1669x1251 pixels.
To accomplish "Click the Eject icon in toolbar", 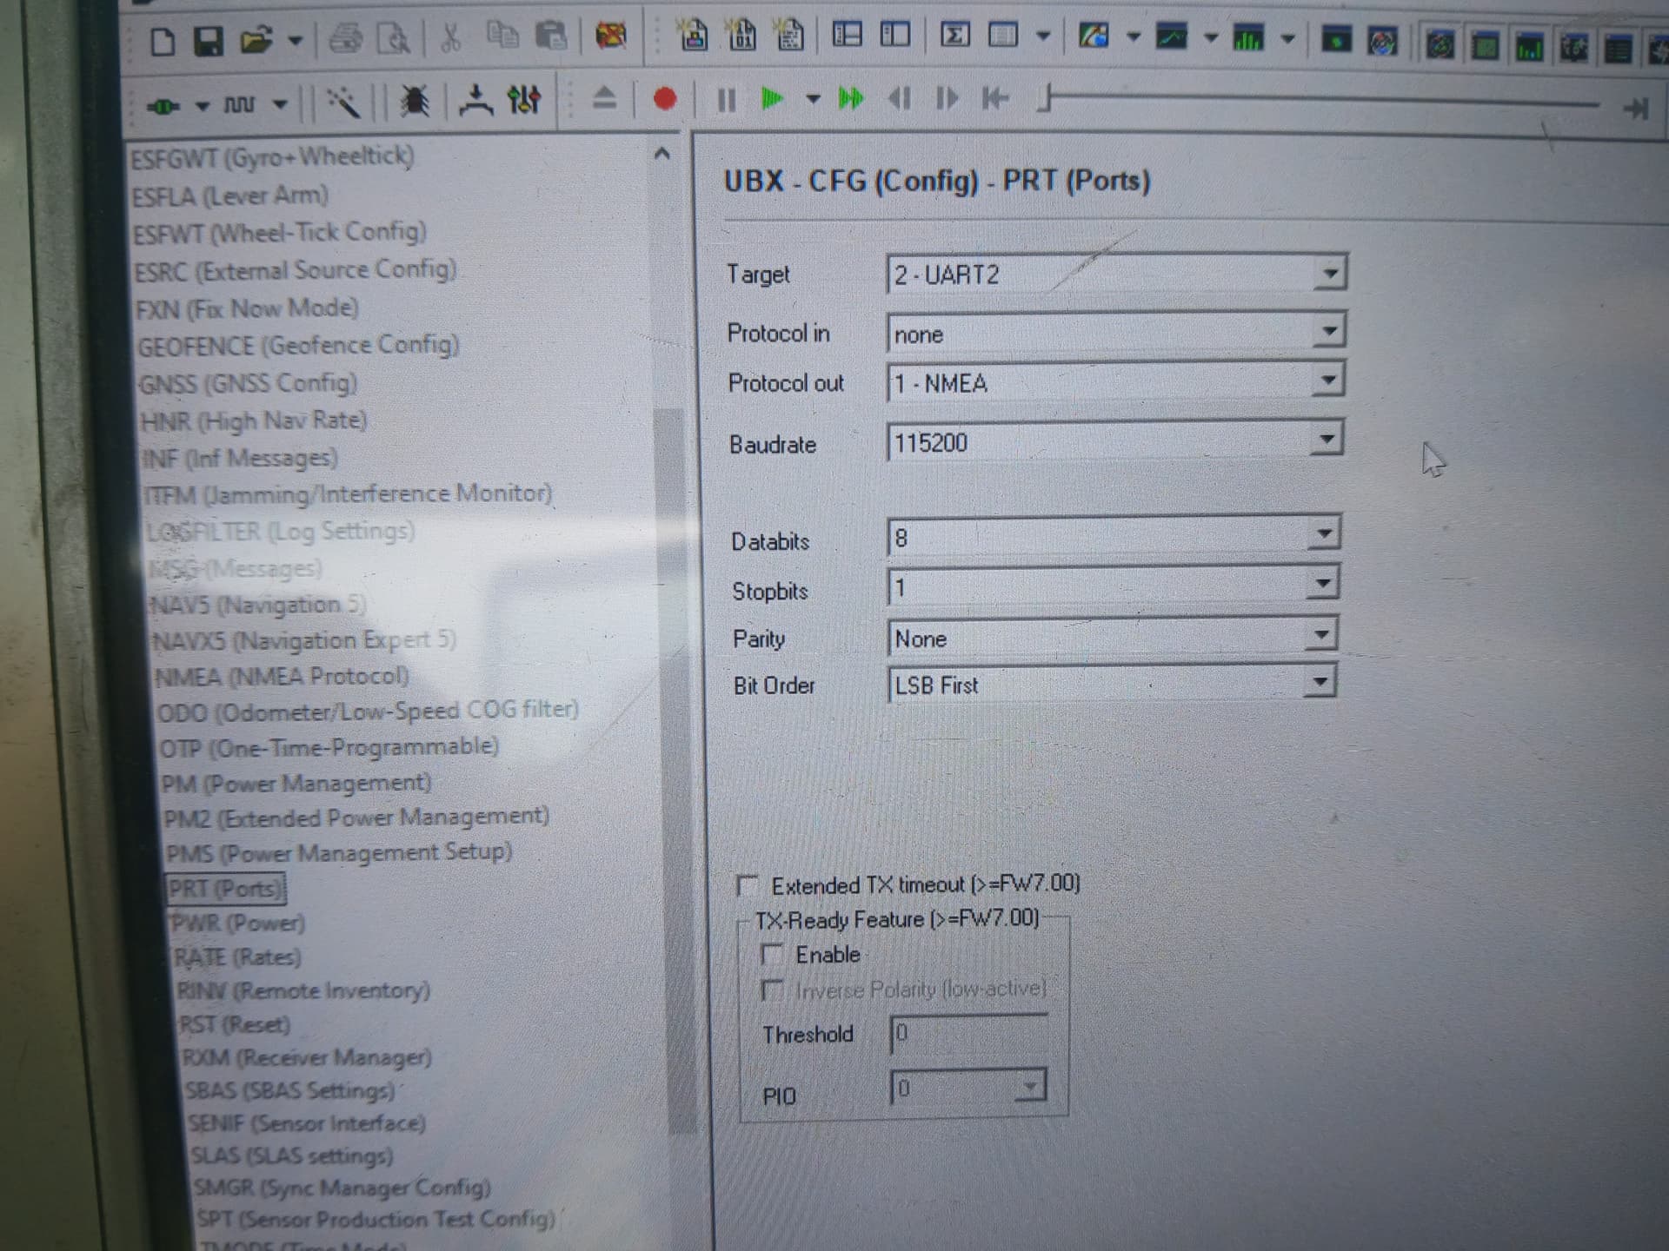I will click(605, 98).
